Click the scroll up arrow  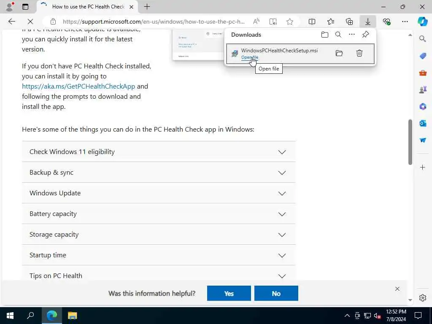click(410, 35)
